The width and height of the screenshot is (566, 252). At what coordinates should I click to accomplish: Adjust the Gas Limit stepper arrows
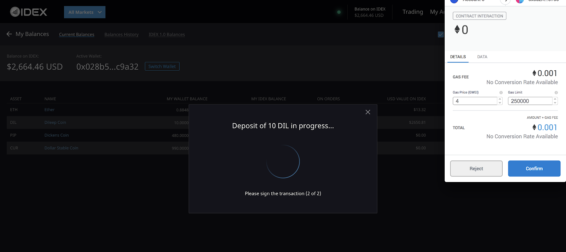tap(555, 101)
